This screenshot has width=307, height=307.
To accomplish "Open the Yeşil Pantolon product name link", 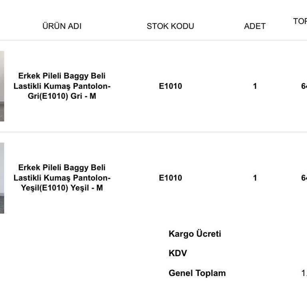I will pos(62,178).
